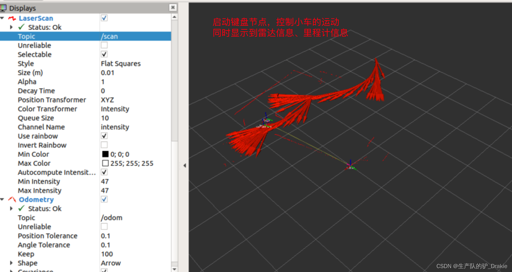Image resolution: width=512 pixels, height=272 pixels.
Task: Click the Color Transformer label
Action: (x=47, y=109)
